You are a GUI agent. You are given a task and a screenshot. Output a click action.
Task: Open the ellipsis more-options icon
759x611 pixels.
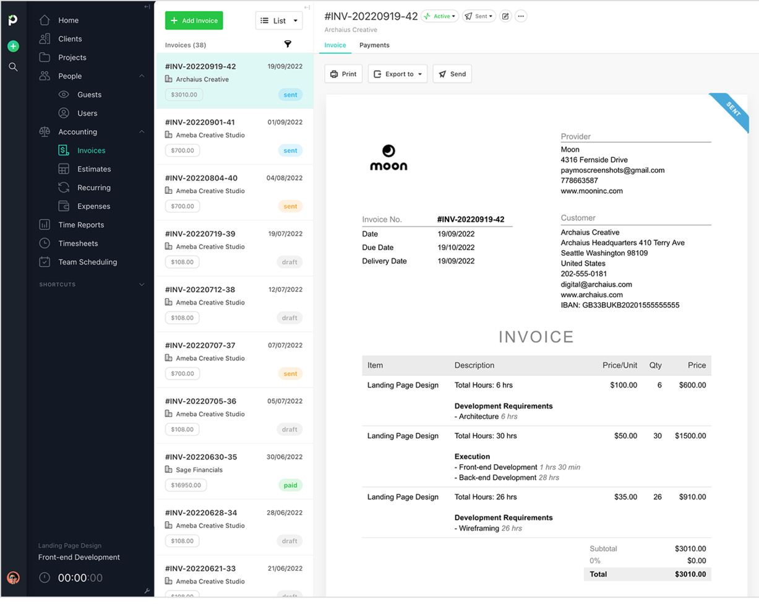(x=521, y=16)
